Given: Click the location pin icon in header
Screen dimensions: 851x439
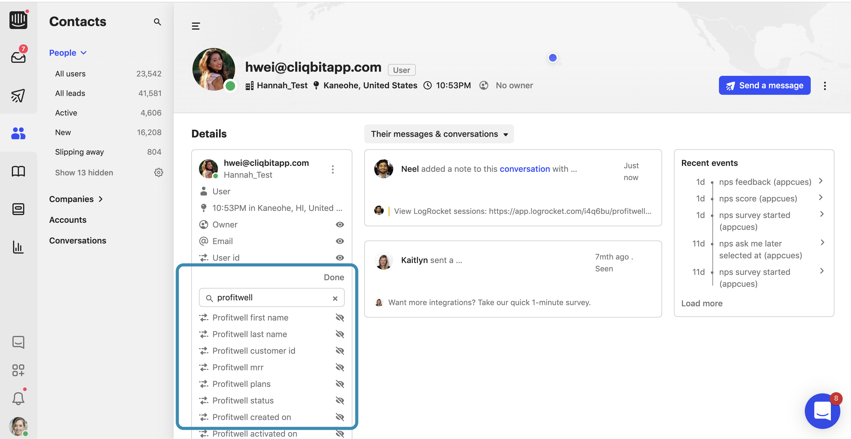Looking at the screenshot, I should tap(316, 86).
